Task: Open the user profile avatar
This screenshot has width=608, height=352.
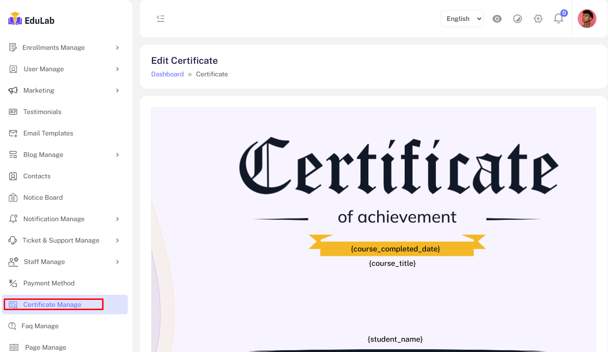Action: (x=587, y=19)
